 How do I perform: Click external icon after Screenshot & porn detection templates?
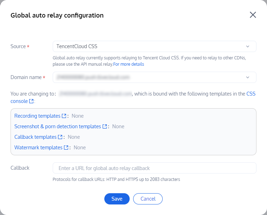(x=105, y=126)
